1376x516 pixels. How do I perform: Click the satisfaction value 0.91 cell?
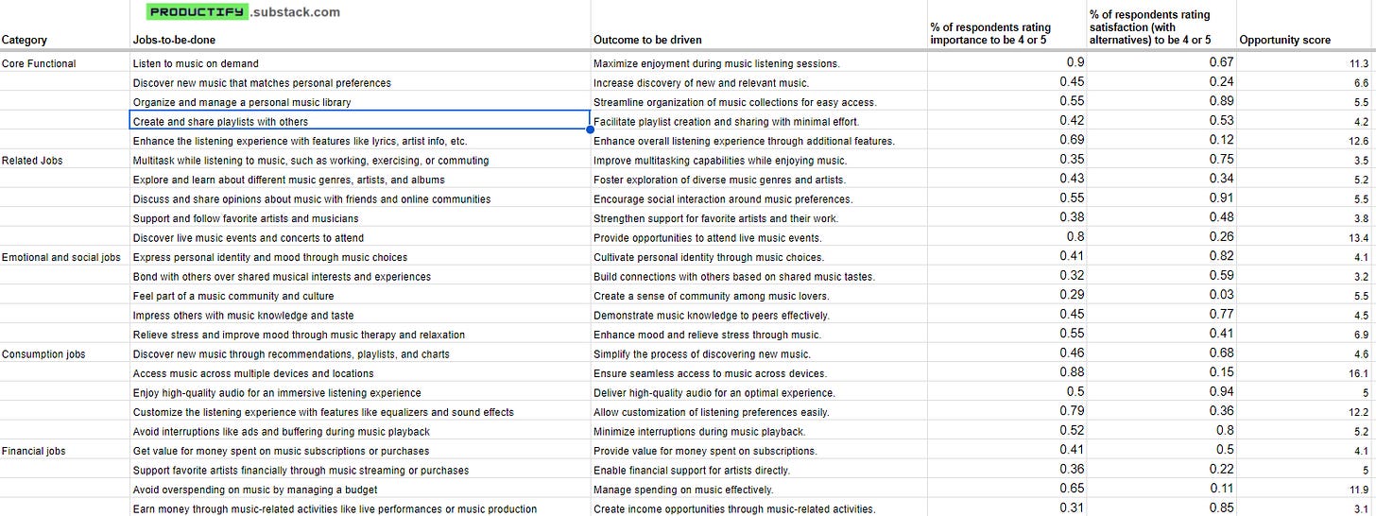(x=1161, y=199)
